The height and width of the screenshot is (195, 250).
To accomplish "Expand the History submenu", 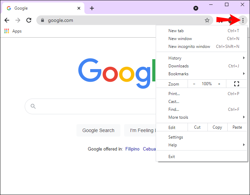I will [x=202, y=58].
